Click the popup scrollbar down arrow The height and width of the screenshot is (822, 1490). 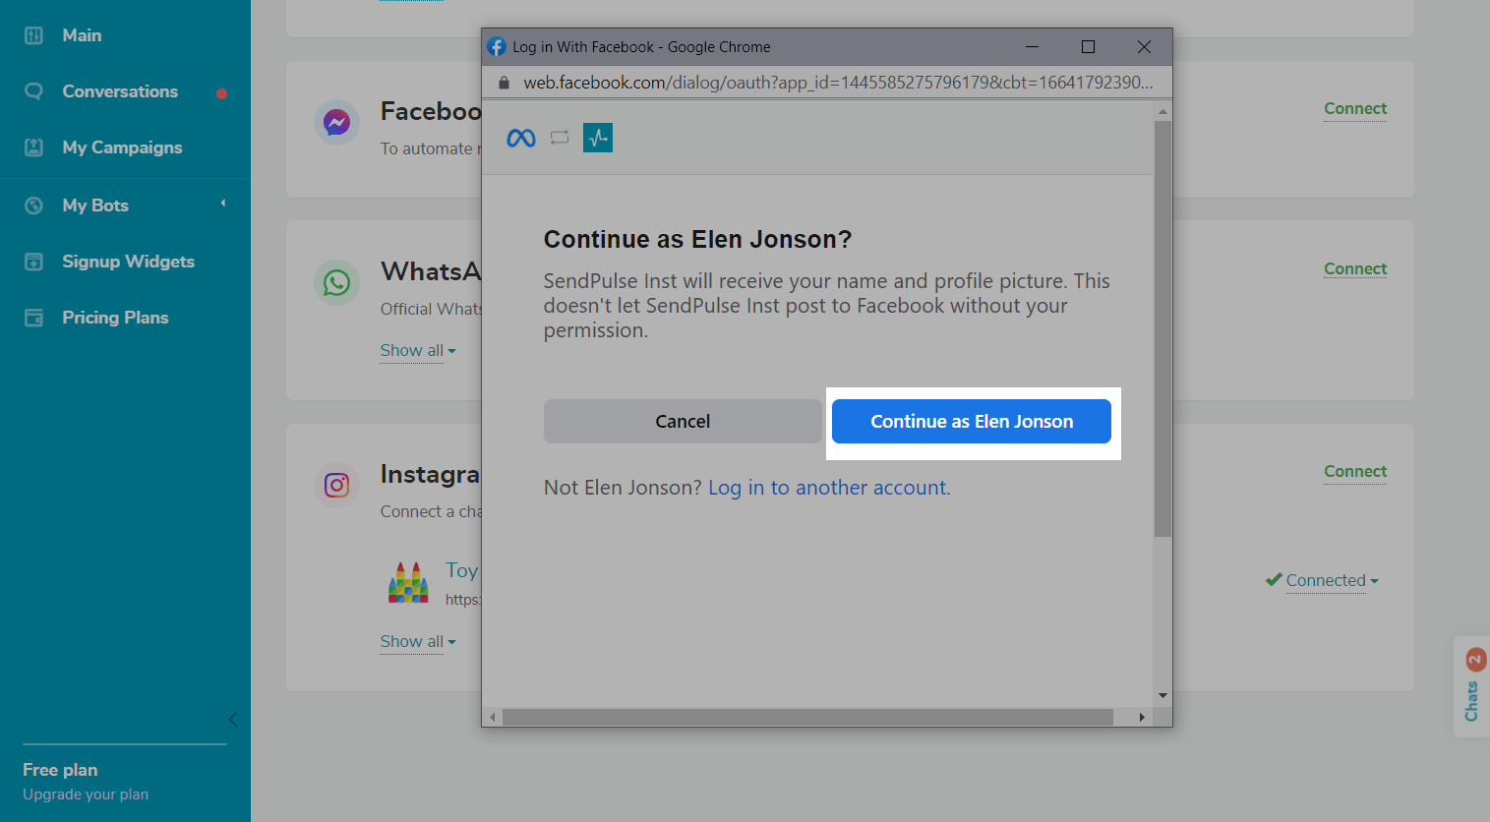tap(1162, 696)
